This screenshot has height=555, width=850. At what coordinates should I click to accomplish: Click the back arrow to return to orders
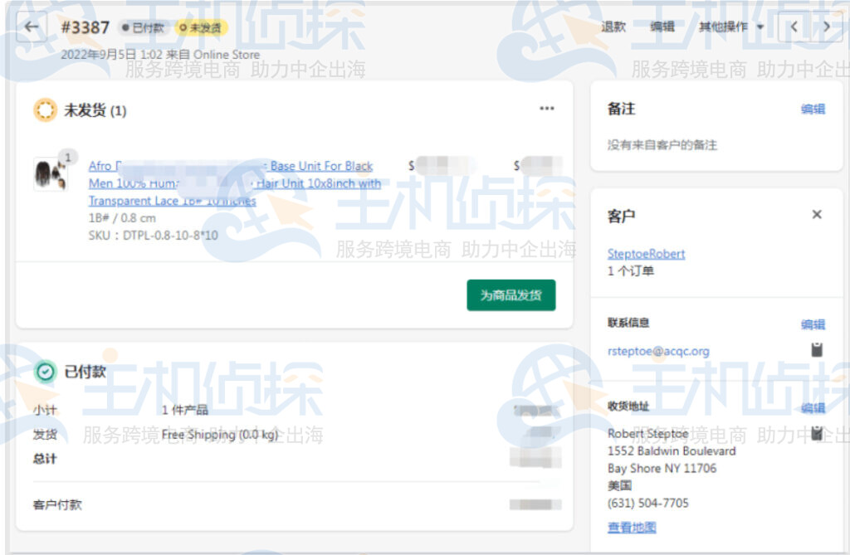point(31,26)
